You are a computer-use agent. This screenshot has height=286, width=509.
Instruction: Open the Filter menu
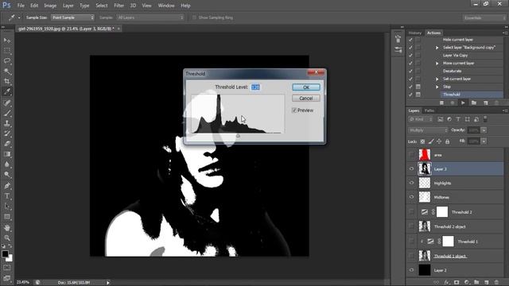119,6
